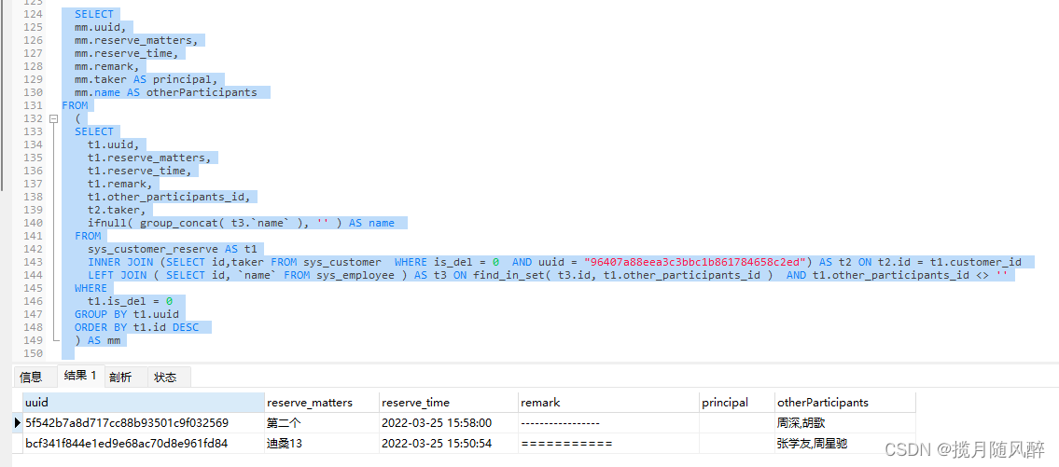Viewport: 1059px width, 467px height.
Task: Click the 't2.taker,' line
Action: tap(117, 210)
